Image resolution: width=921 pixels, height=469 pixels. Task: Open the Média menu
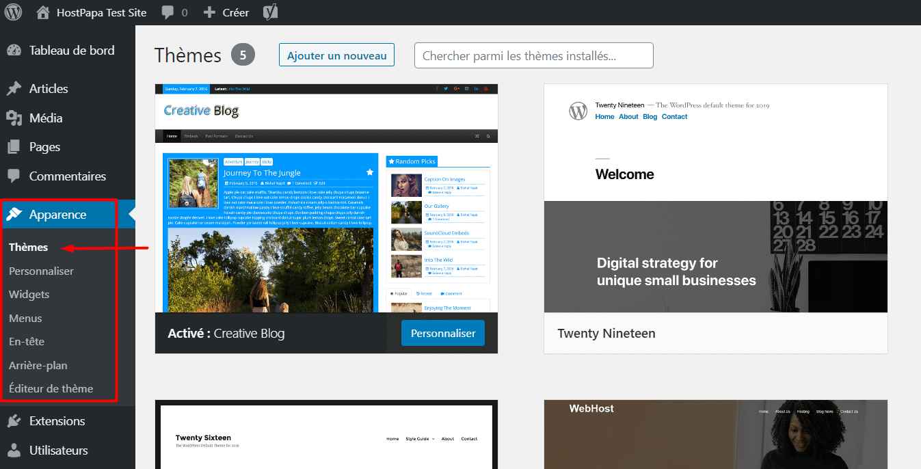[x=46, y=118]
